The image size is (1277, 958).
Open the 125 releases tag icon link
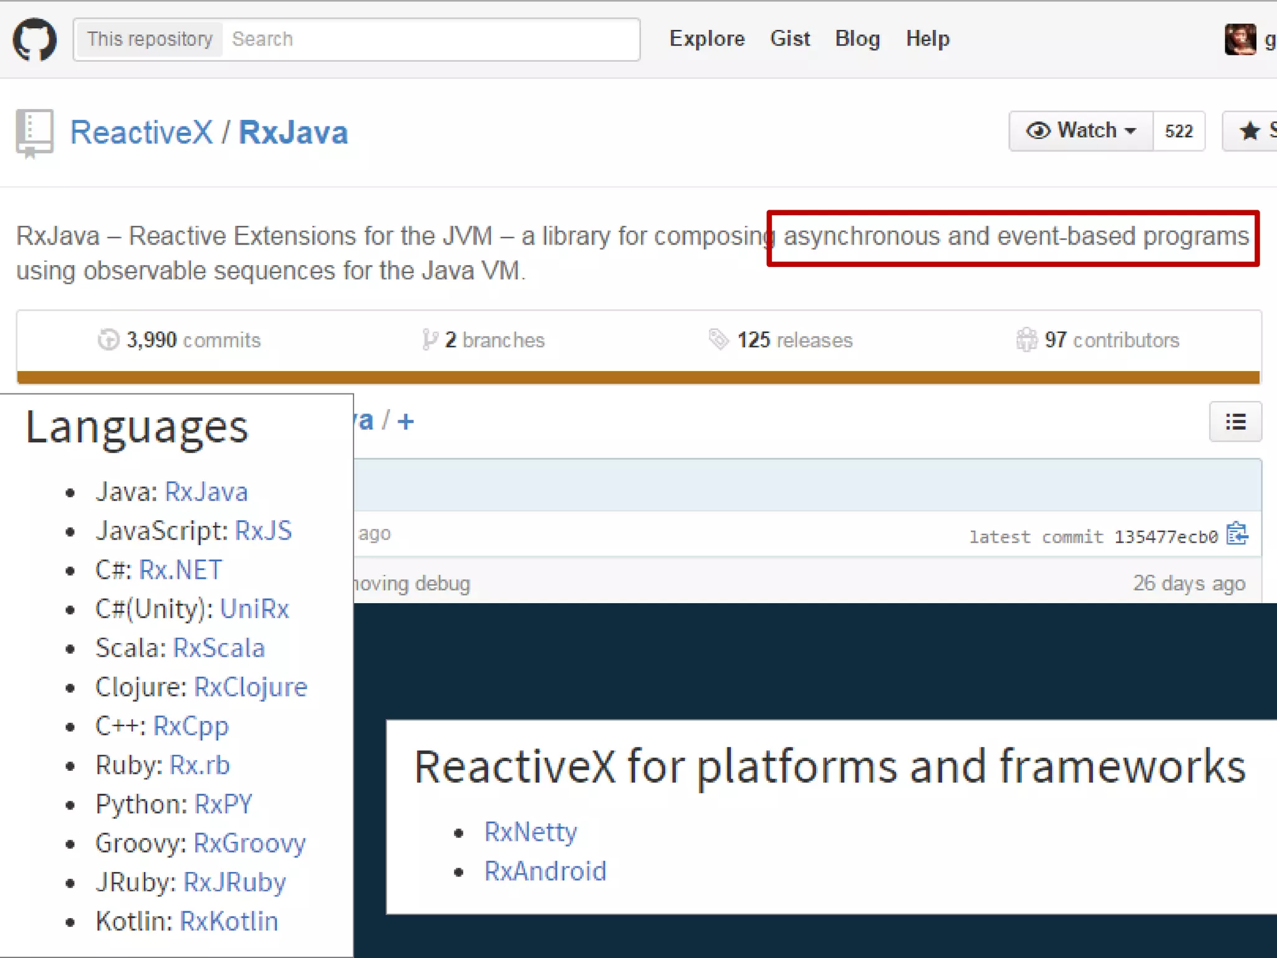[718, 340]
